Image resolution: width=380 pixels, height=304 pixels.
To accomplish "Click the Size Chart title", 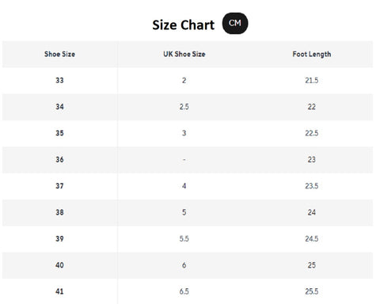I will pos(184,25).
